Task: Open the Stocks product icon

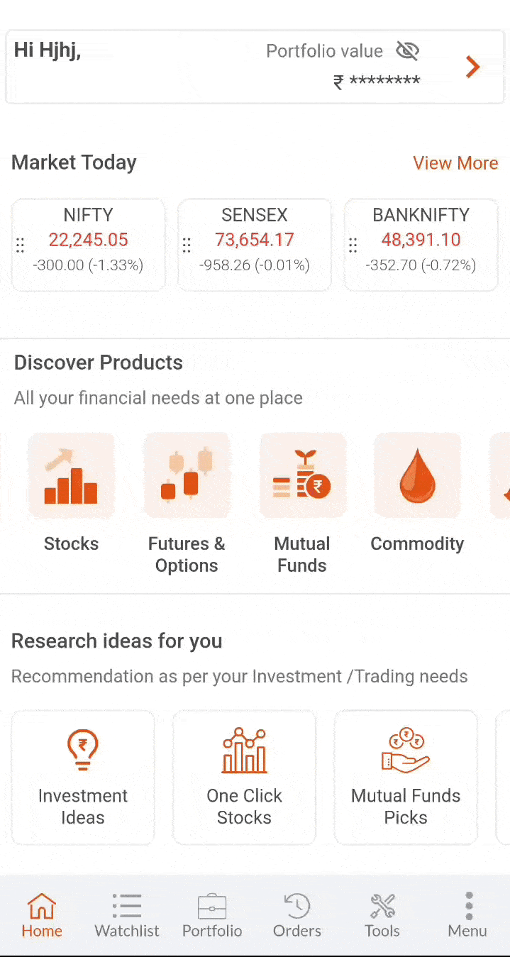Action: tap(71, 476)
